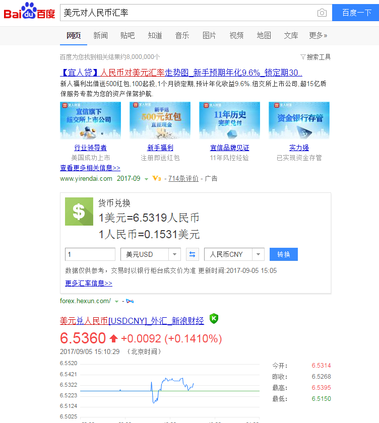379x423 pixels.
Task: Switch to 网页 tab
Action: [x=74, y=36]
